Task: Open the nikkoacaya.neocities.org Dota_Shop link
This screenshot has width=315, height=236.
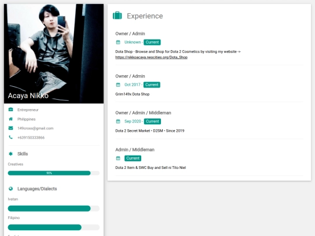Action: click(x=151, y=57)
